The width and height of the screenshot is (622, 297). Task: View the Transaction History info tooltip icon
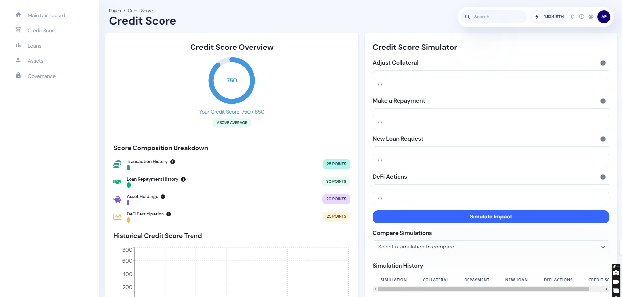point(173,161)
